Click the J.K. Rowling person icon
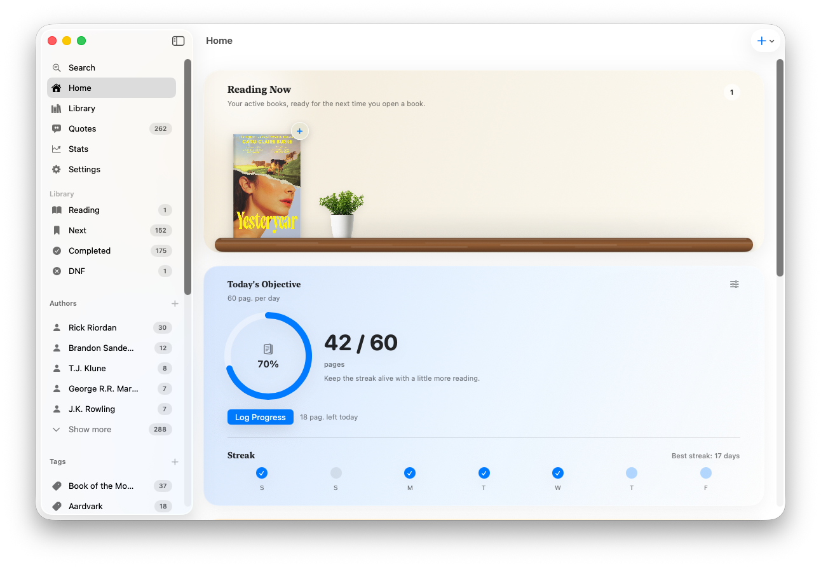821x567 pixels. pyautogui.click(x=57, y=409)
